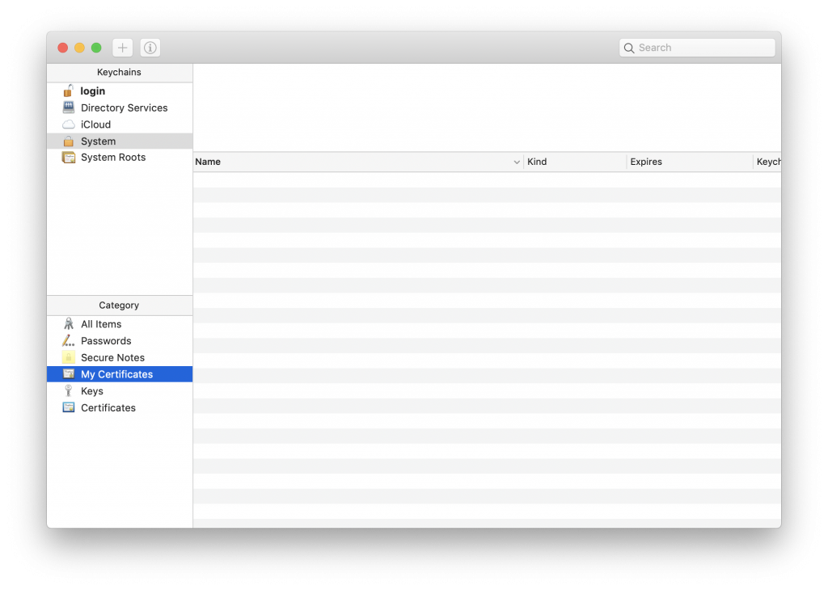Select the System Roots keychain
The image size is (828, 590).
tap(120, 158)
